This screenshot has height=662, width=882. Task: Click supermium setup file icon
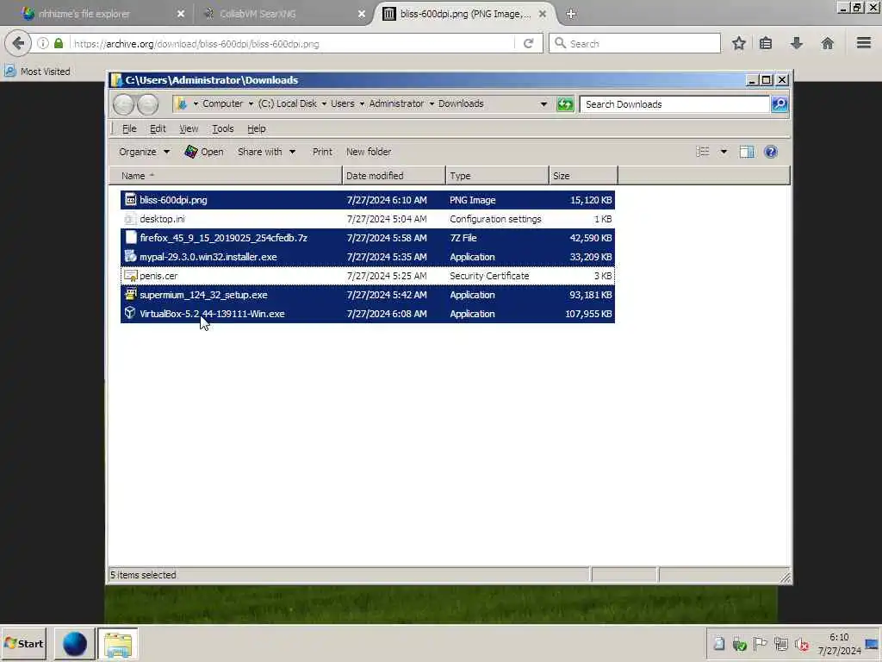pyautogui.click(x=131, y=294)
